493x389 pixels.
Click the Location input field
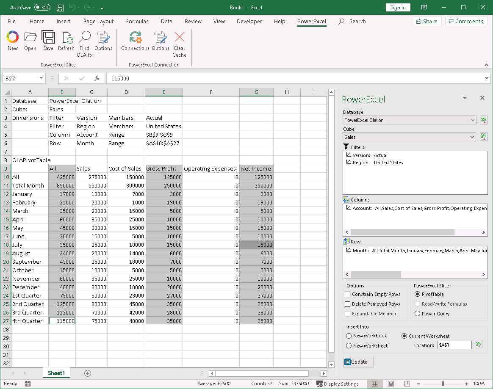(x=454, y=345)
